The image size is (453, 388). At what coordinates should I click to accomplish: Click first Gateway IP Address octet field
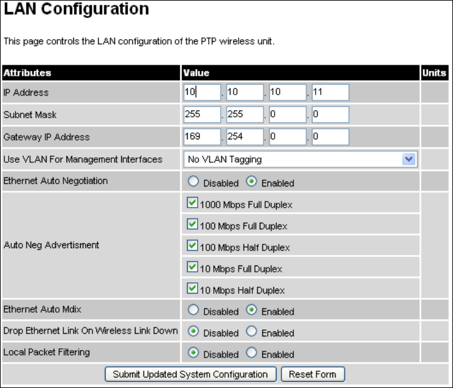click(x=202, y=137)
